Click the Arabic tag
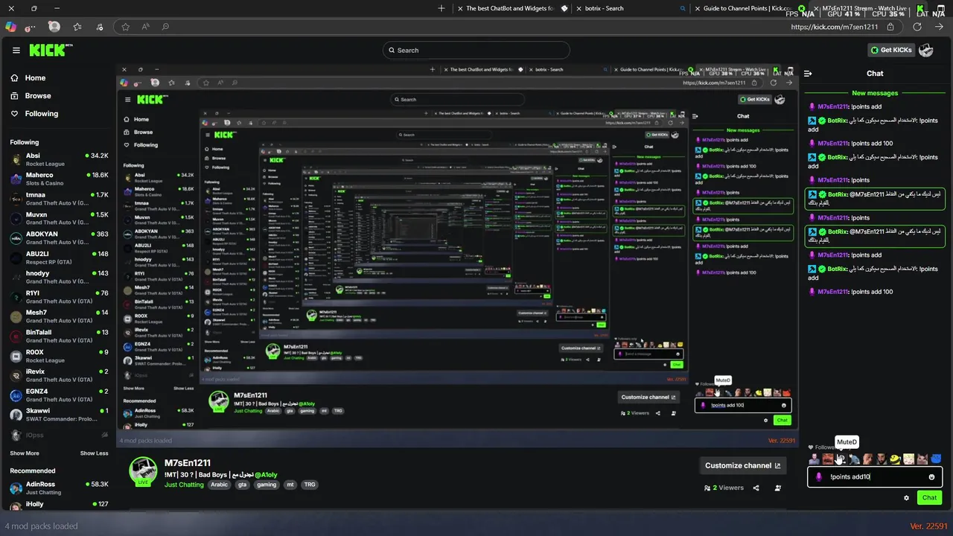Screen dimensions: 953x536 pyautogui.click(x=219, y=485)
